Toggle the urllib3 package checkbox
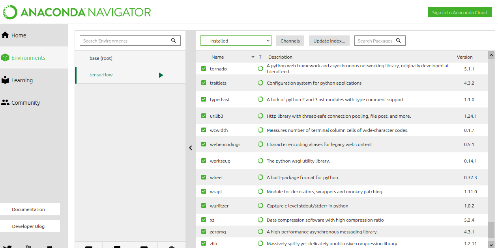 click(x=204, y=116)
